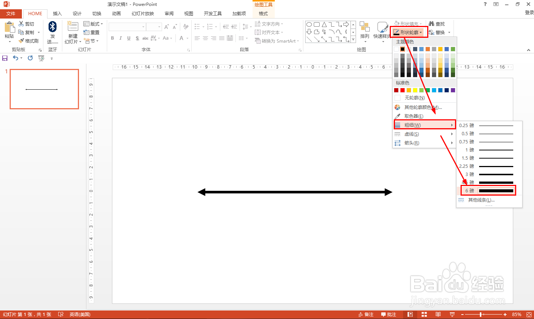Toggle Bold formatting
The width and height of the screenshot is (534, 319).
tap(112, 38)
